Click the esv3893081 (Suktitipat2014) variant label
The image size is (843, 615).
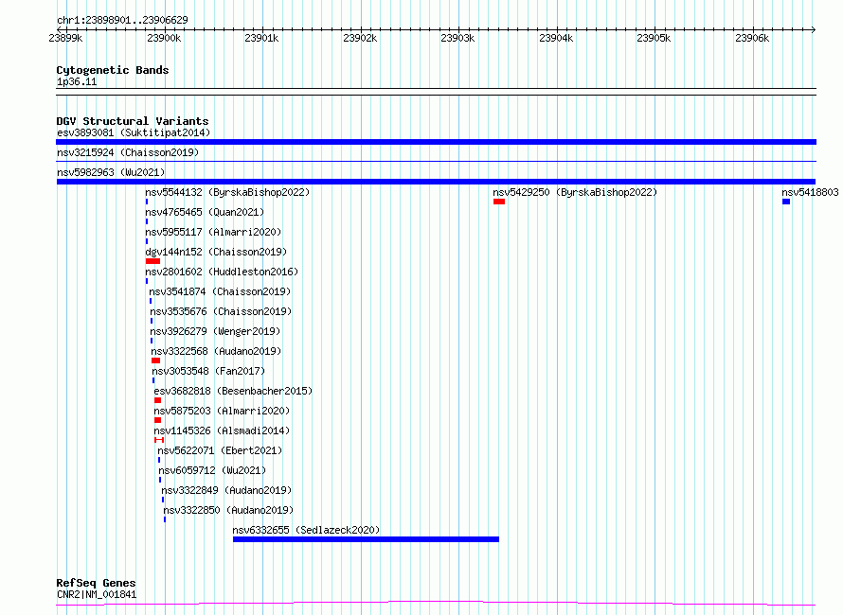pyautogui.click(x=134, y=132)
